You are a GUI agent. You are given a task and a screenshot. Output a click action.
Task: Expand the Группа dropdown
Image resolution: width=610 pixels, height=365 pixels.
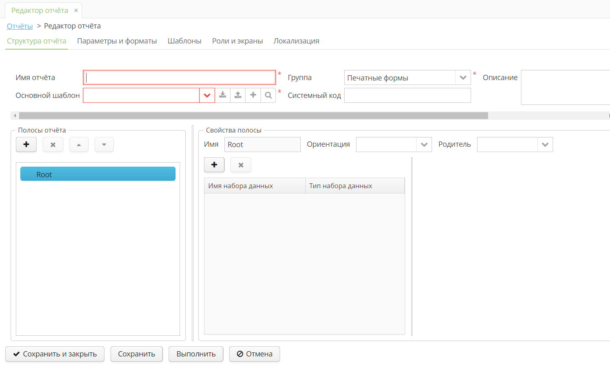point(463,78)
